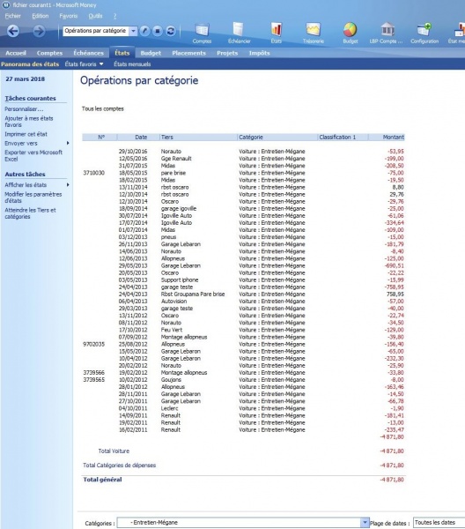This screenshot has width=465, height=529.
Task: Expand the Envoyer vers submenu arrow
Action: (68, 143)
